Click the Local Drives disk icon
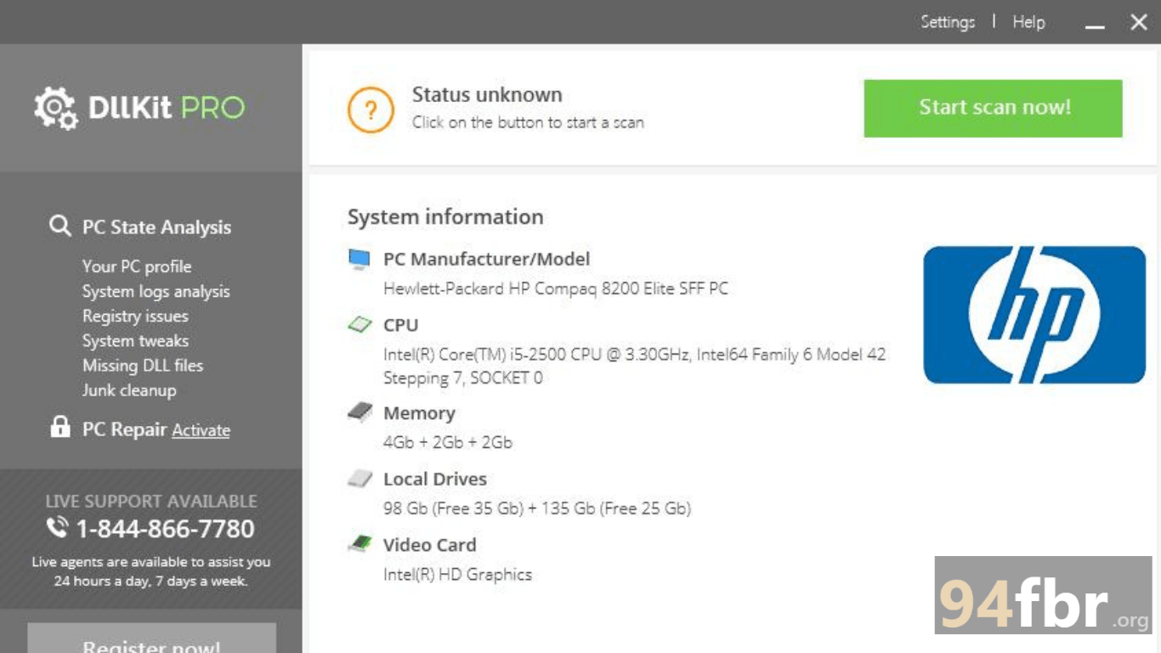Screen dimensions: 1161x653 click(x=360, y=479)
